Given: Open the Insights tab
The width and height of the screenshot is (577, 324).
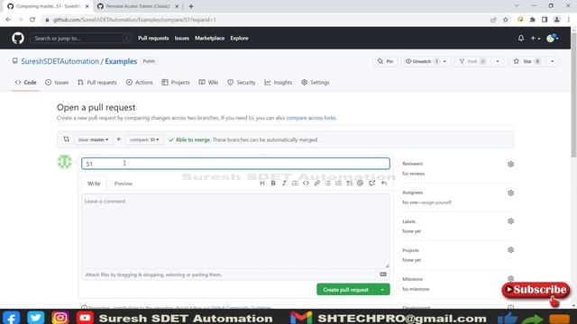Looking at the screenshot, I should [x=279, y=83].
